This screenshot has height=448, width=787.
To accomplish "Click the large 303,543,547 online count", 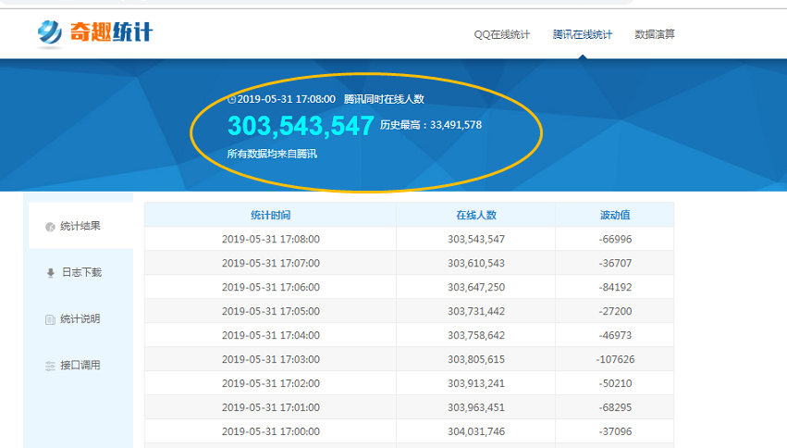I will coord(301,126).
